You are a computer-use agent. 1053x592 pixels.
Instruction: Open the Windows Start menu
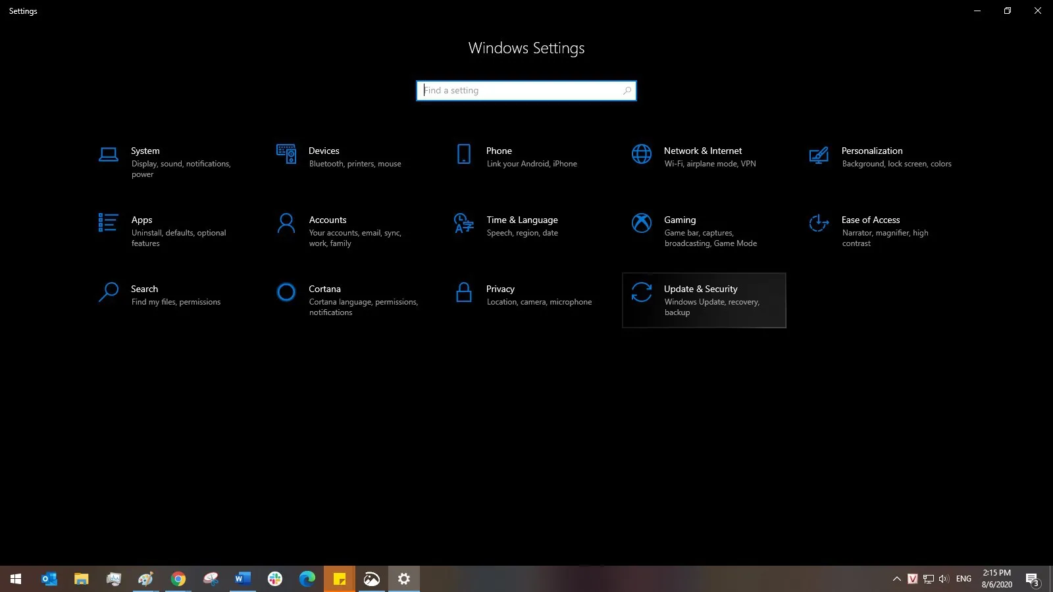point(16,579)
